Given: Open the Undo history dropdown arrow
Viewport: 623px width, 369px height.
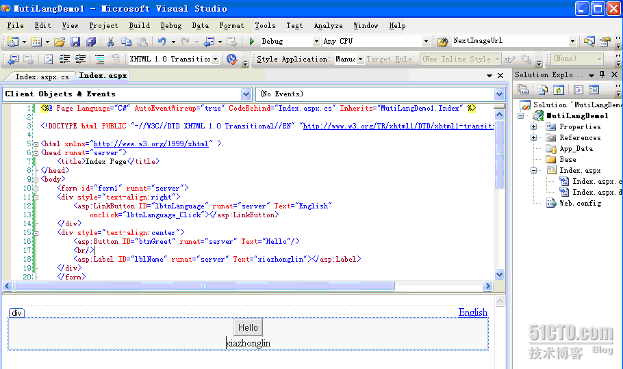Looking at the screenshot, I should point(173,41).
